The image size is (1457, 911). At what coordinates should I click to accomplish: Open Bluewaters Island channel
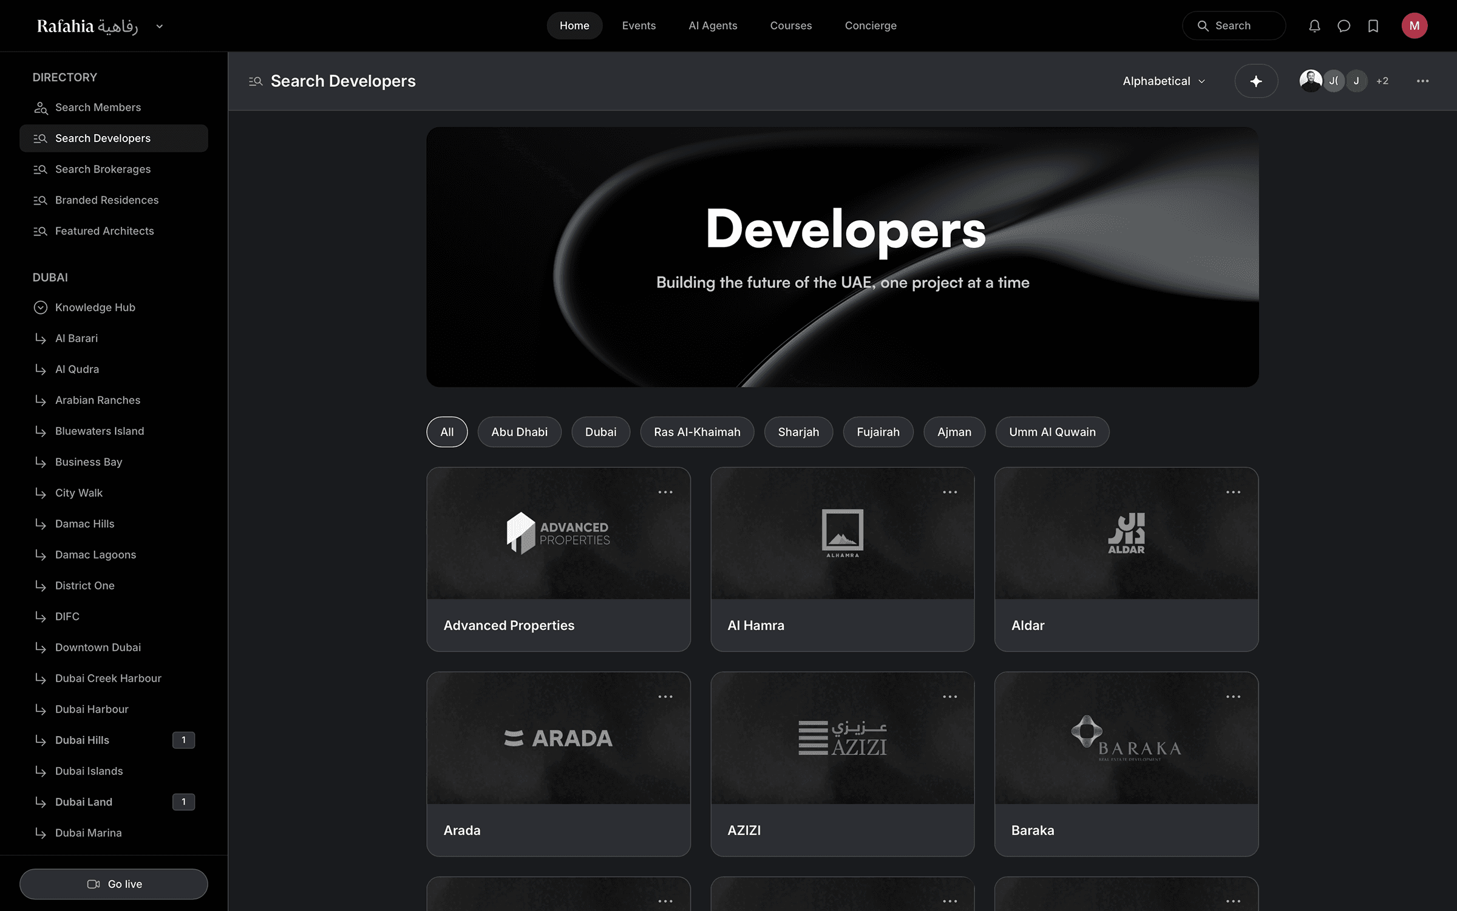coord(114,431)
